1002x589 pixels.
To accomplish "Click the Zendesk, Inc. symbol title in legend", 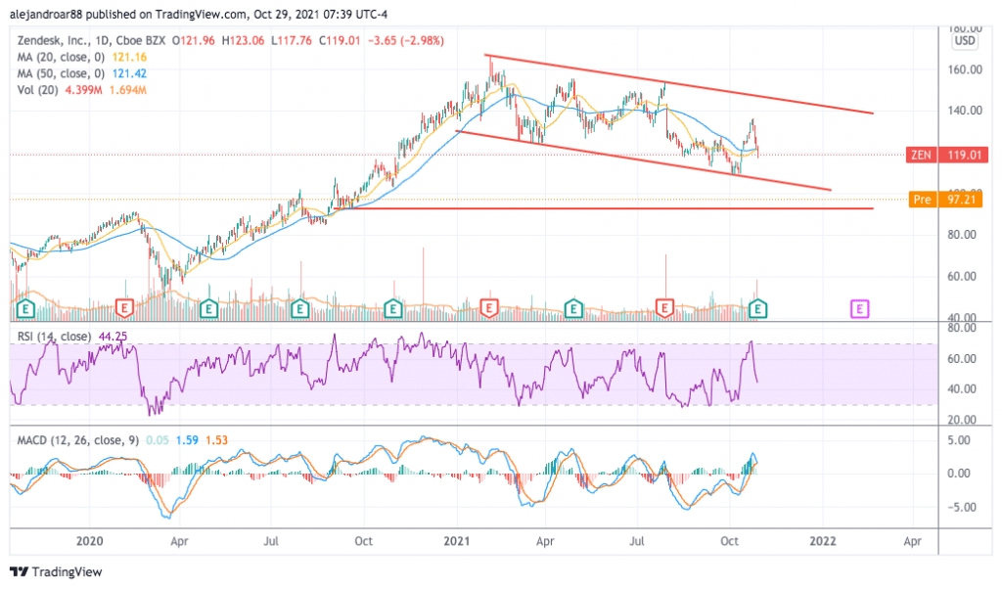I will coord(53,40).
